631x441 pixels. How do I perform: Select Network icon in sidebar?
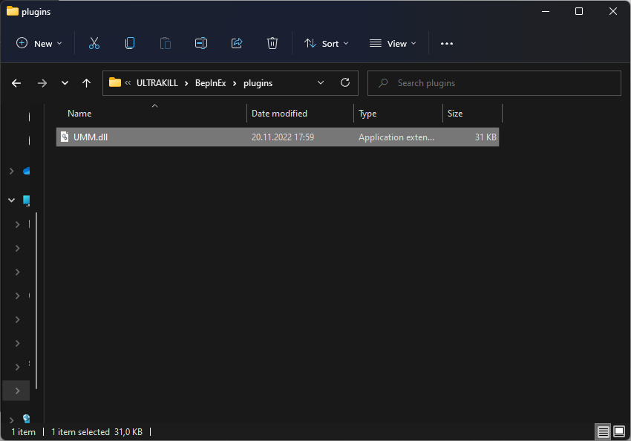pyautogui.click(x=27, y=419)
